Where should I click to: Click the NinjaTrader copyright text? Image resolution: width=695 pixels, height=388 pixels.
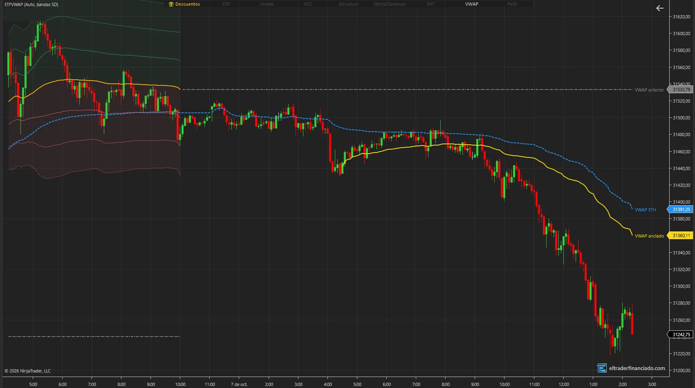(27, 371)
